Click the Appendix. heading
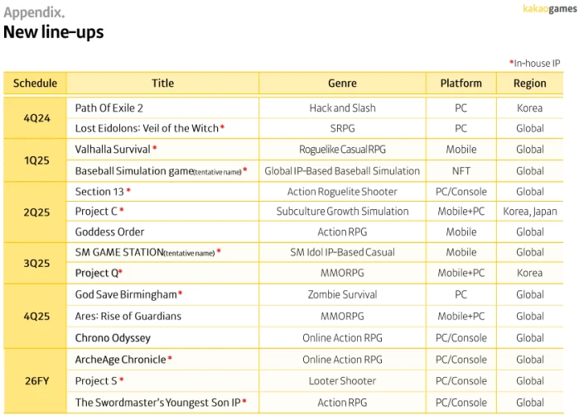Image resolution: width=579 pixels, height=415 pixels. tap(34, 12)
